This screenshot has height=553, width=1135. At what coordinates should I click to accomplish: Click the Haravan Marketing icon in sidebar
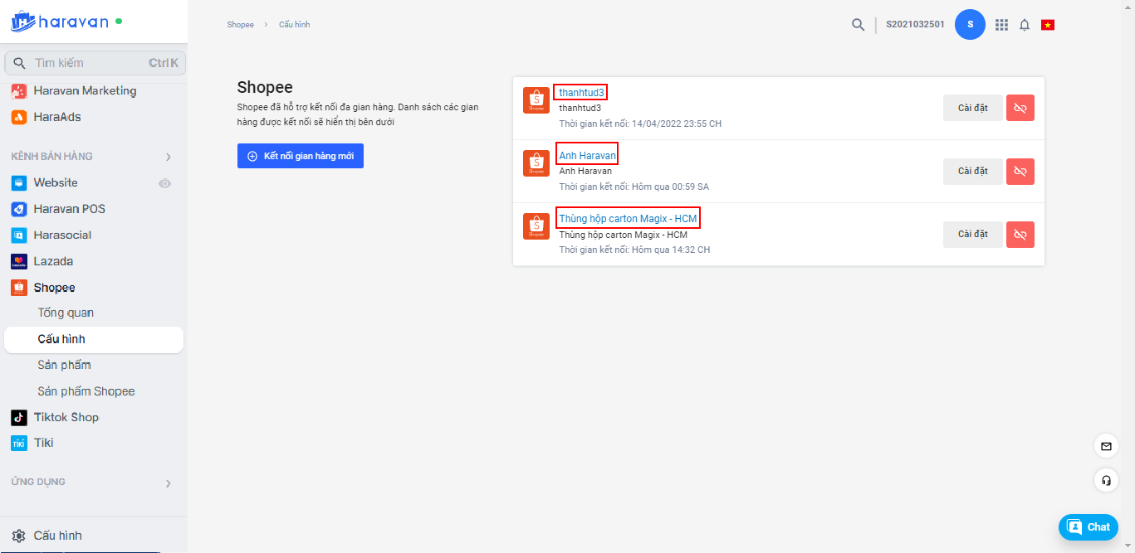pyautogui.click(x=19, y=91)
